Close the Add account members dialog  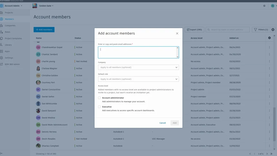pyautogui.click(x=177, y=34)
